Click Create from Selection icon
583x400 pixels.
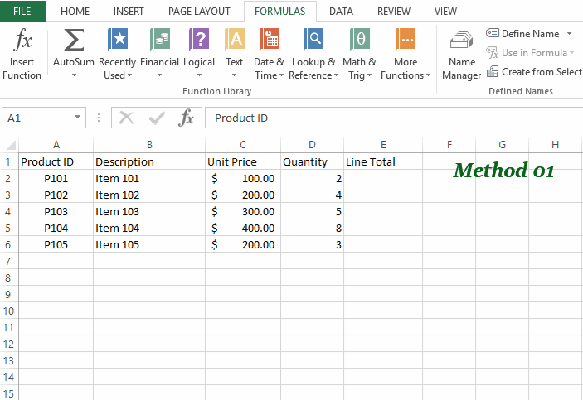coord(493,71)
